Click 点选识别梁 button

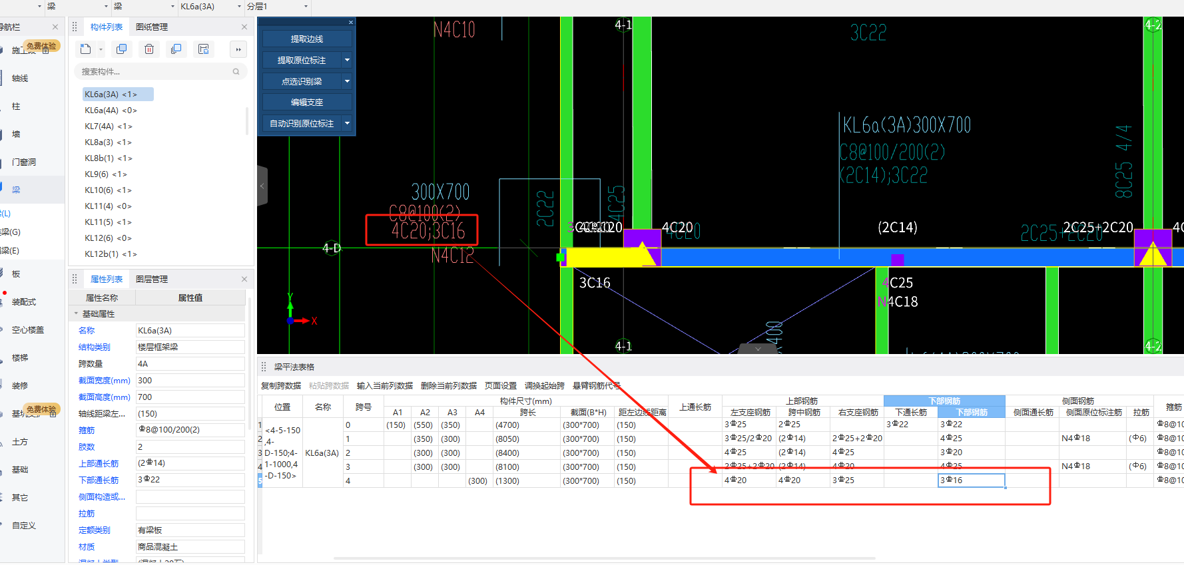[x=302, y=82]
